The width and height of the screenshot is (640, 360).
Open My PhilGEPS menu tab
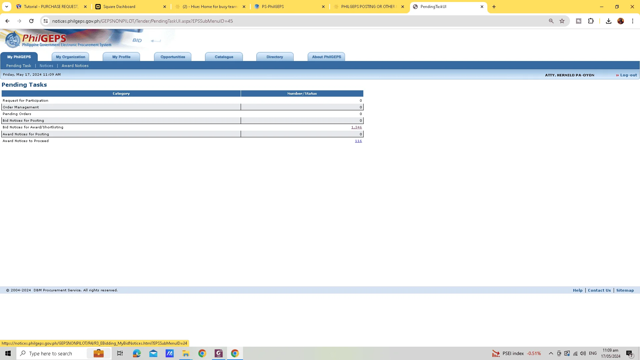click(19, 57)
